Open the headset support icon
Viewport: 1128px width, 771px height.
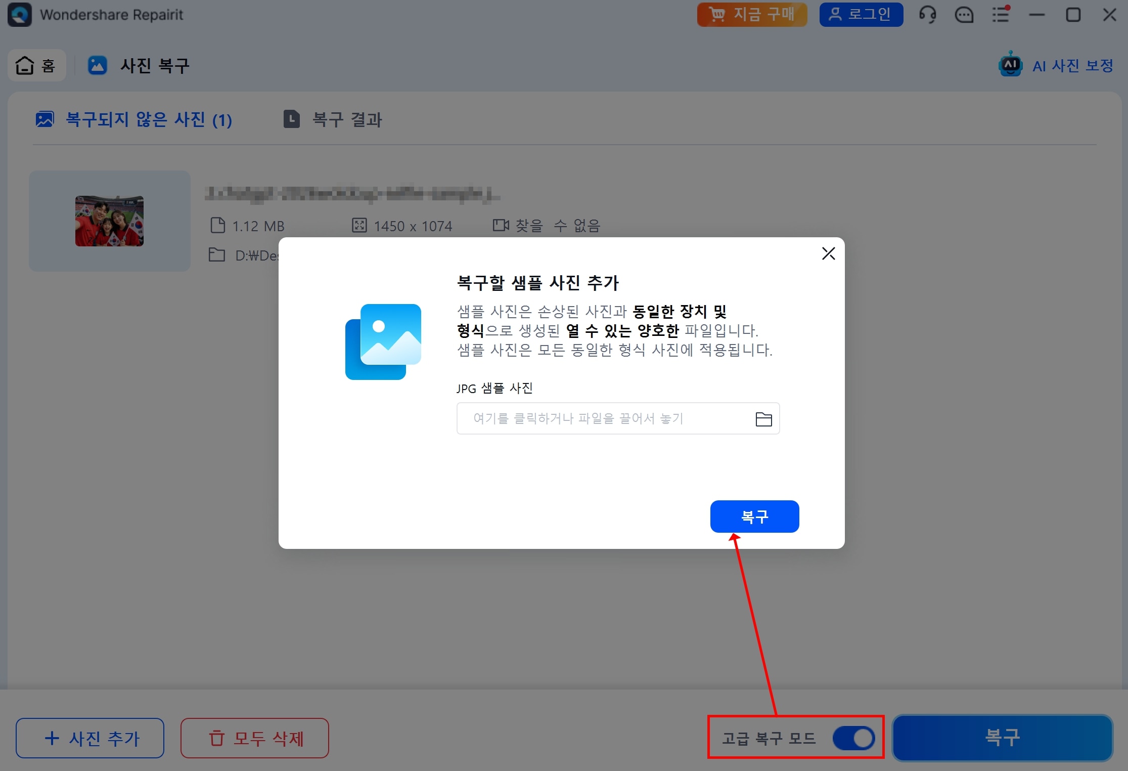point(927,15)
